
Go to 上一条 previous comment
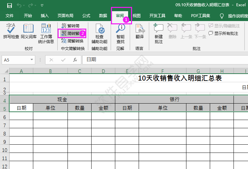pyautogui.click(x=186, y=31)
